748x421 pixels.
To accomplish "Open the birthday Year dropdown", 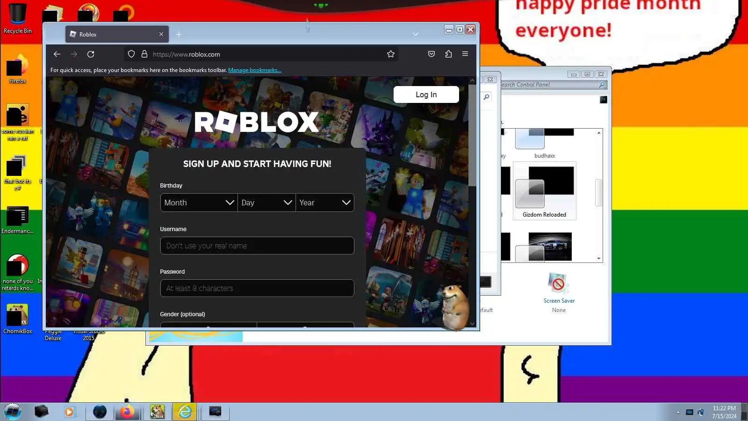I will click(325, 203).
